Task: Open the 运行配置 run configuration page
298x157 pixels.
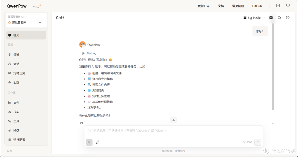Action: 26,140
